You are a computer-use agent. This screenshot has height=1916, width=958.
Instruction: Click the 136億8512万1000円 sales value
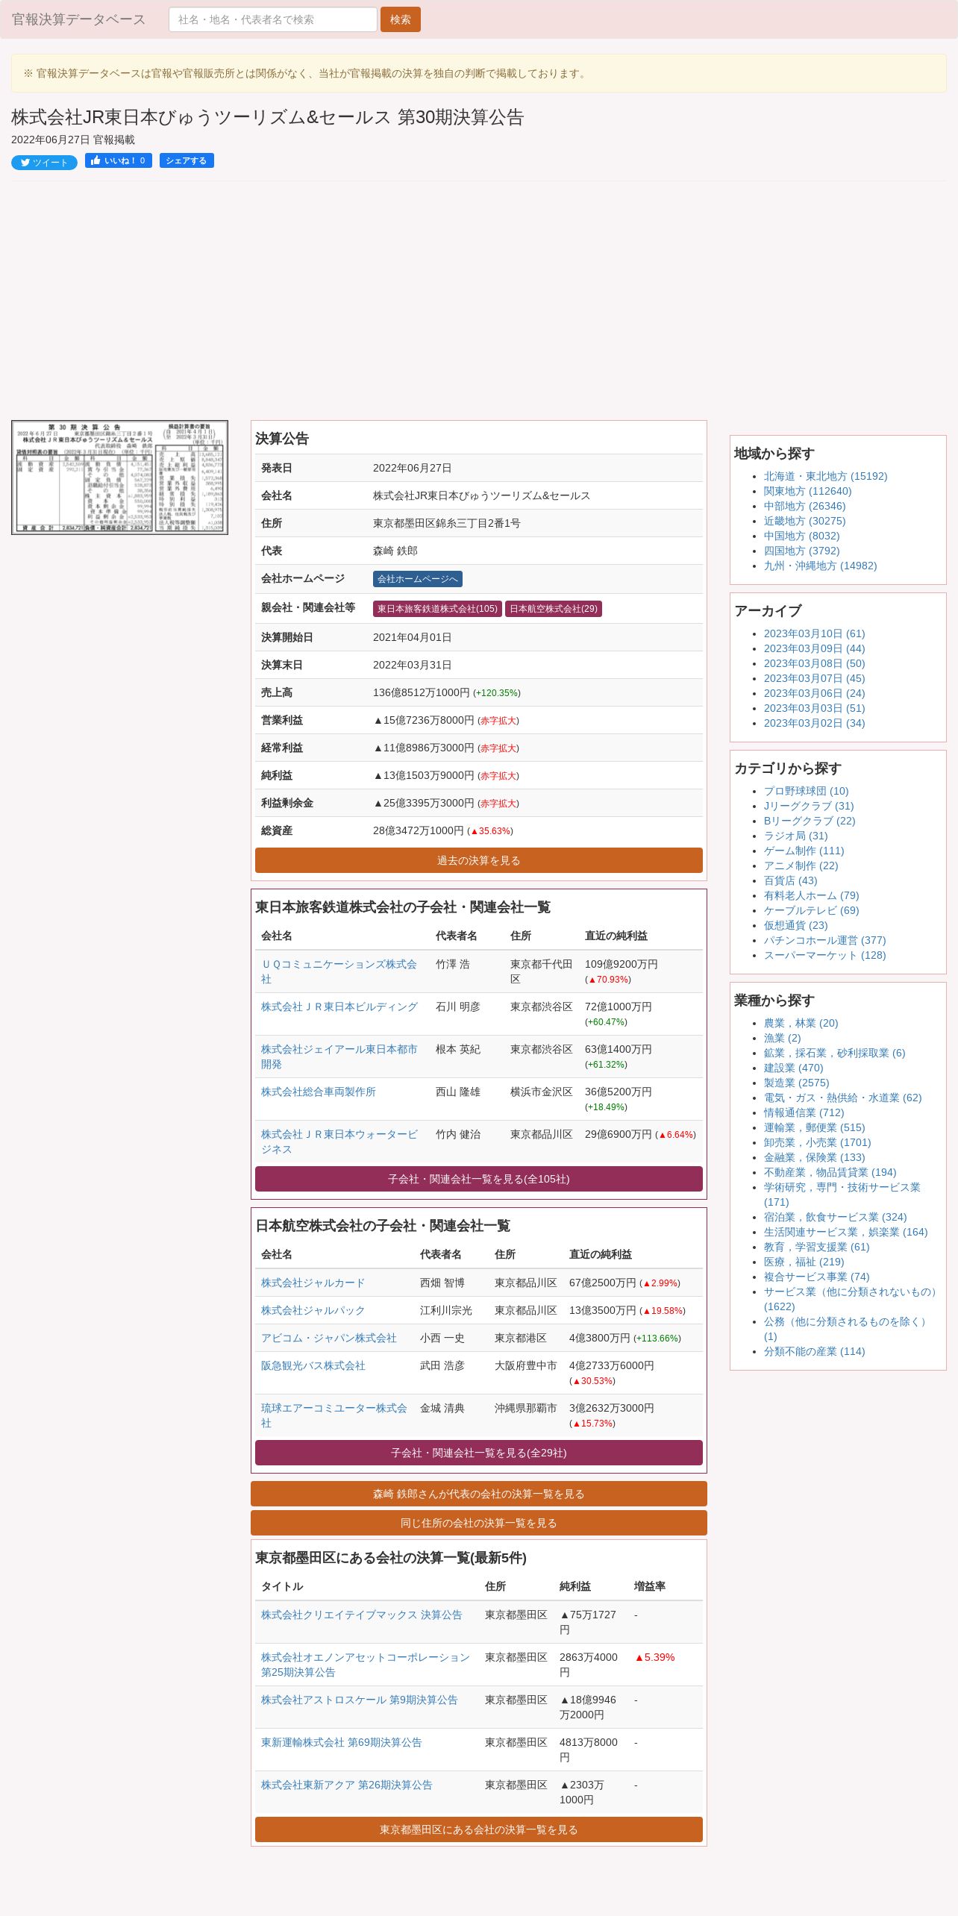coord(421,692)
